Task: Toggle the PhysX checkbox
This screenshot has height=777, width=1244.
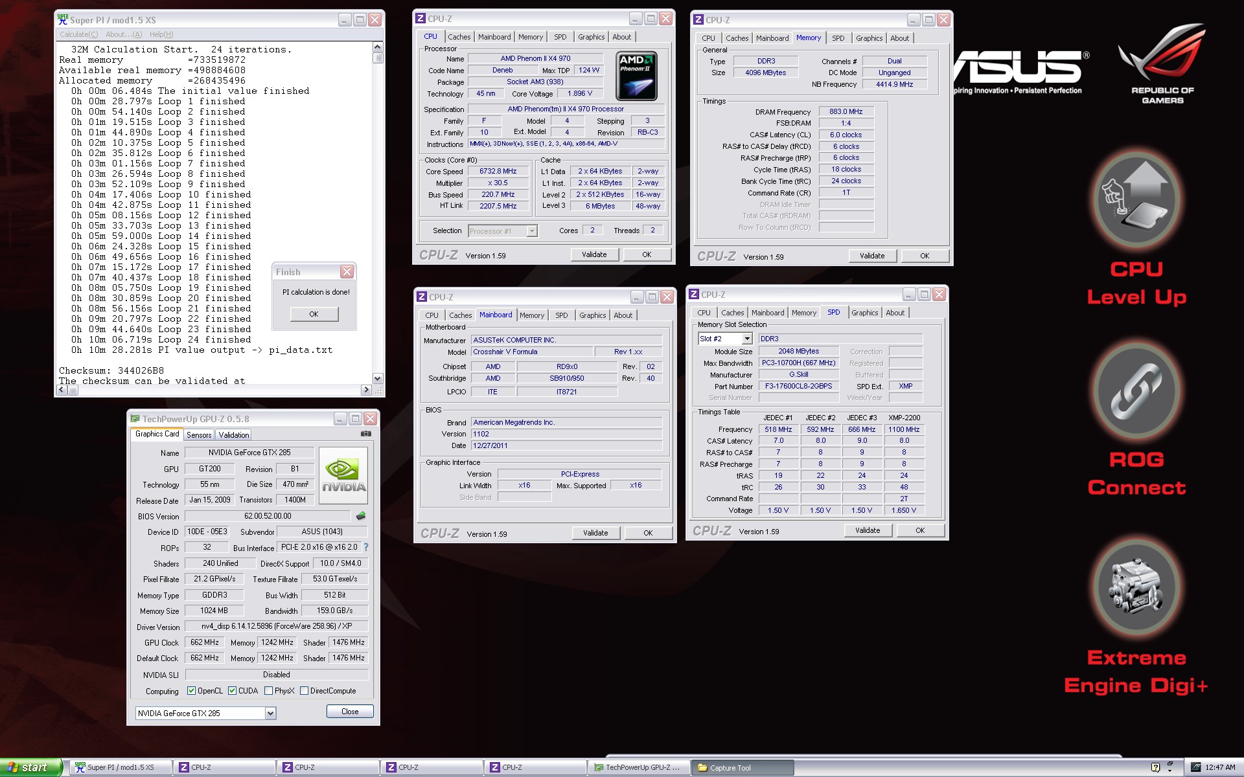Action: (268, 691)
